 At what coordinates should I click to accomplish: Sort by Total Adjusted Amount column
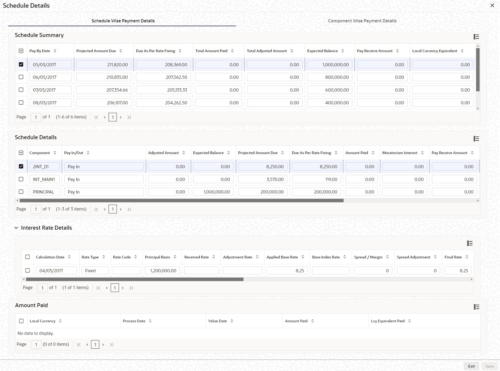click(292, 51)
